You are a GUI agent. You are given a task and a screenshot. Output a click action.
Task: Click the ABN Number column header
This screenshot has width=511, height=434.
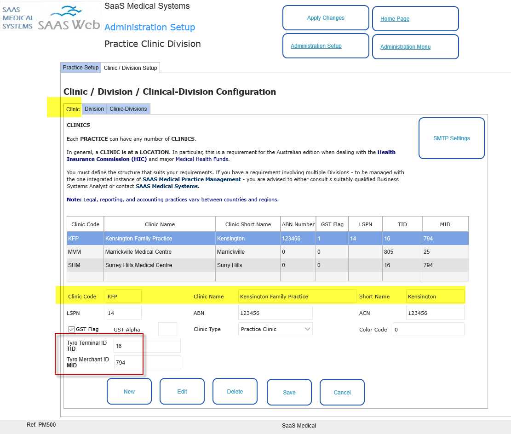(298, 224)
